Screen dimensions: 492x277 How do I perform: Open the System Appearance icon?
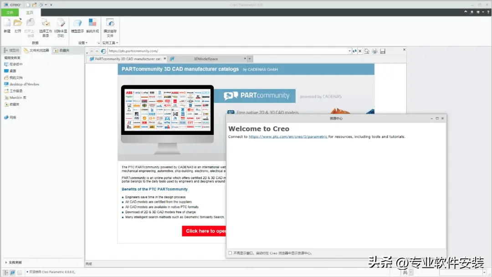(92, 23)
